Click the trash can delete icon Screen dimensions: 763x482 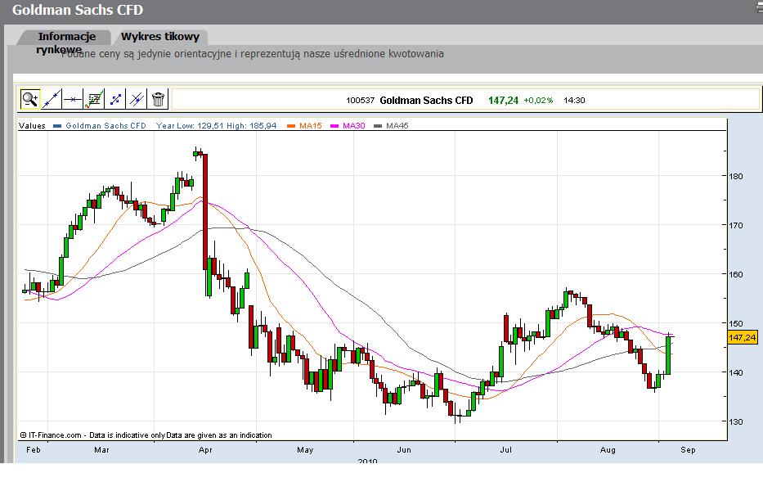tap(158, 99)
